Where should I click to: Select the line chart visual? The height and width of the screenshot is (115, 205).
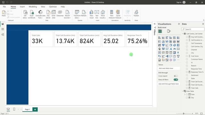160,42
